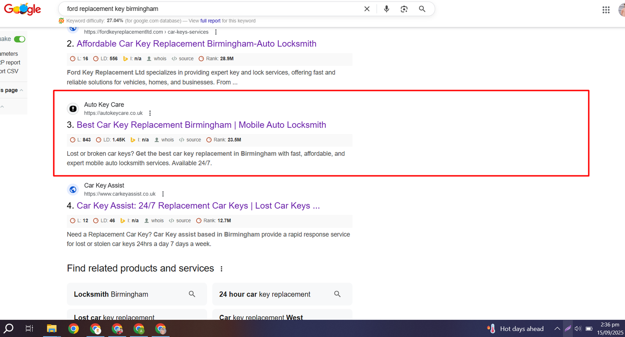
Task: Open more options for autokeycare.co.uk result
Action: [x=150, y=113]
